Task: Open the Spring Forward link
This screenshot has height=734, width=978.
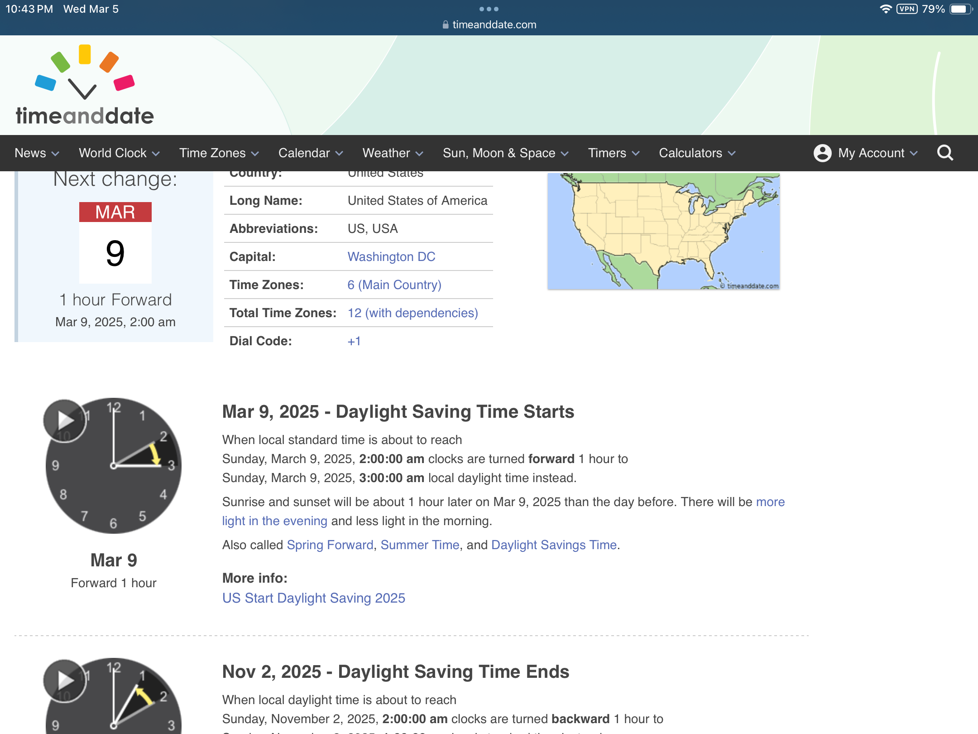Action: [330, 545]
